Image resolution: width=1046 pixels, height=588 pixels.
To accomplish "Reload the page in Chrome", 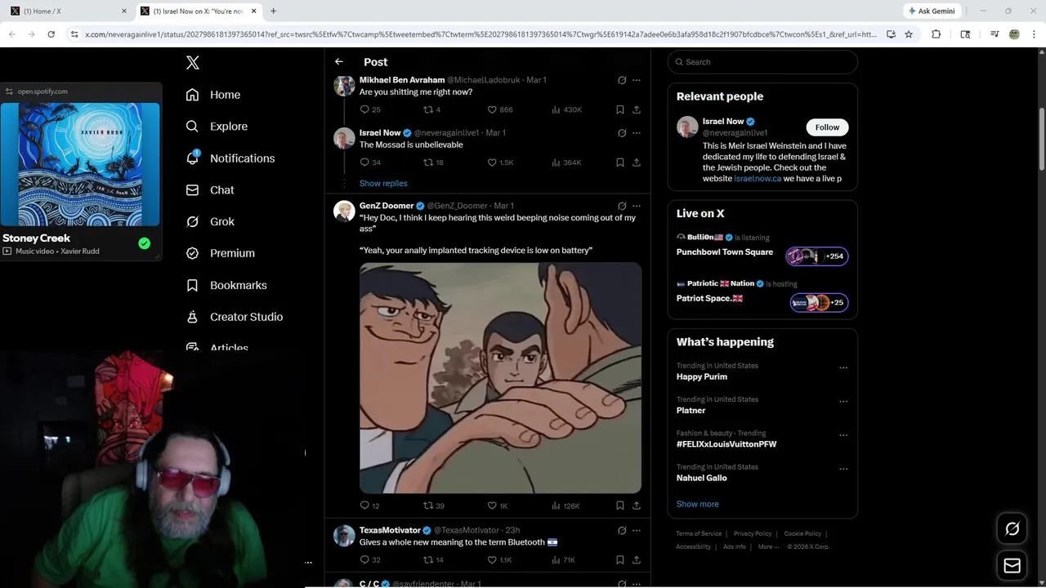I will (x=51, y=34).
